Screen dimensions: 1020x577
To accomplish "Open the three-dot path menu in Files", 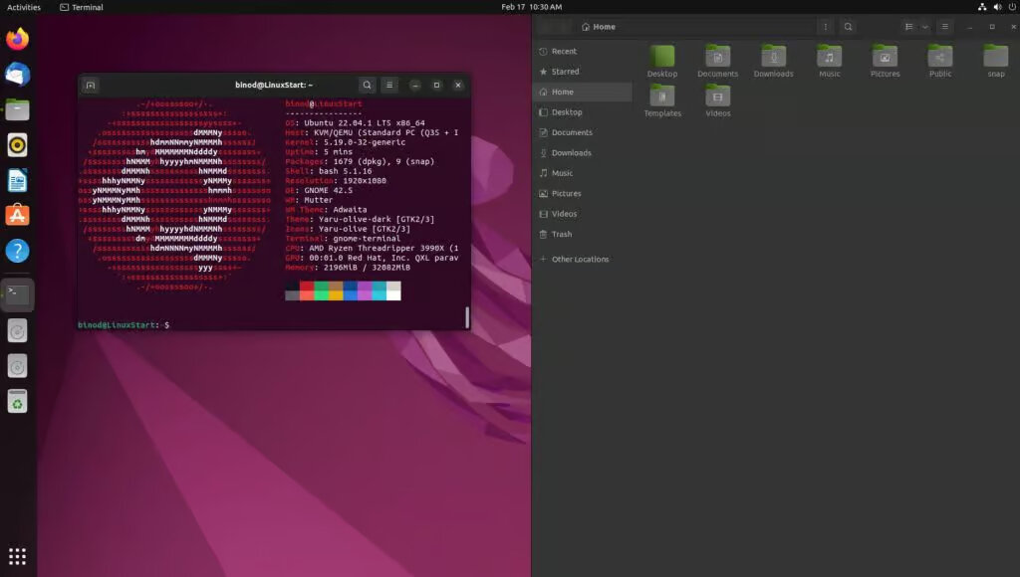I will (x=826, y=27).
